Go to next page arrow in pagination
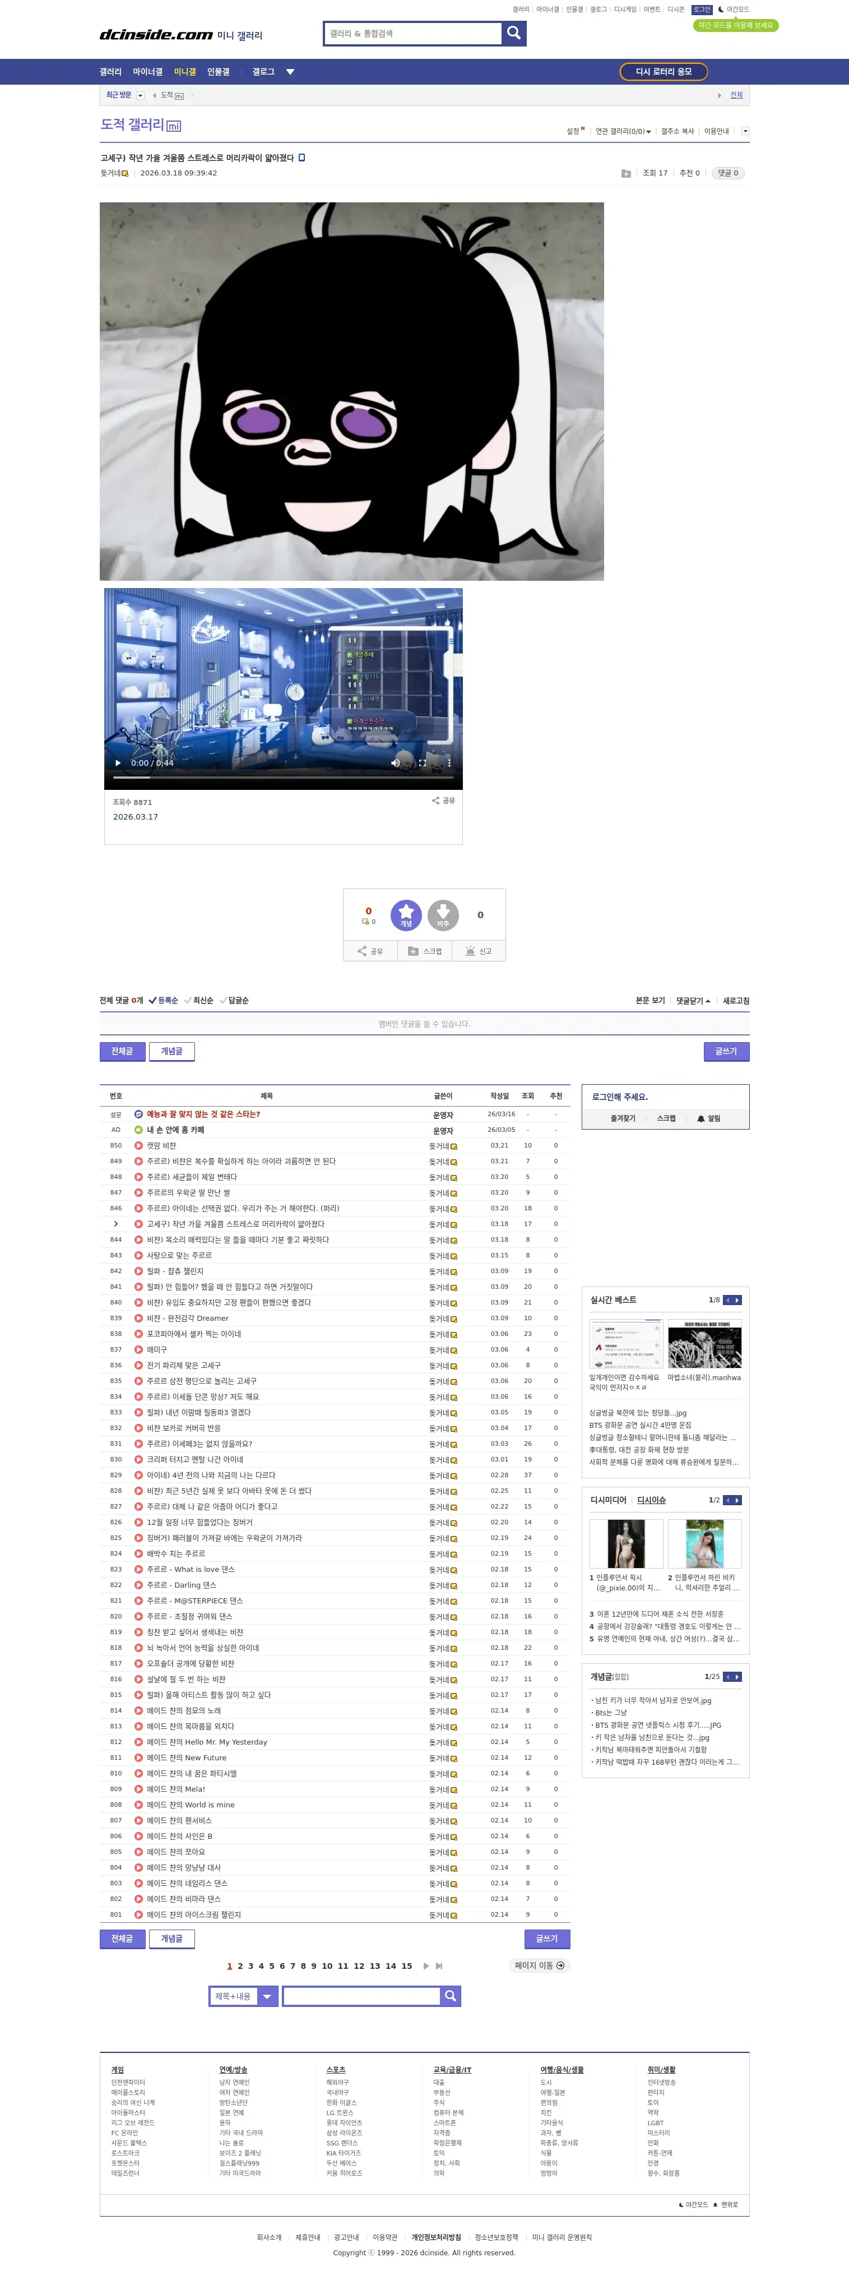The image size is (849, 2285). pyautogui.click(x=426, y=1965)
